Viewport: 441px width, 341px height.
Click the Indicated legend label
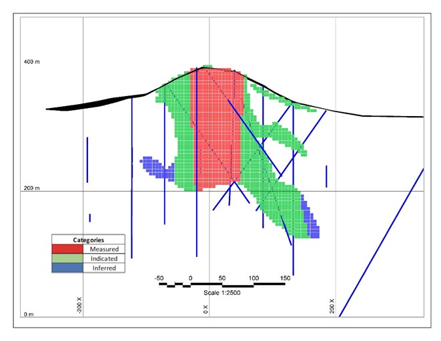[104, 258]
